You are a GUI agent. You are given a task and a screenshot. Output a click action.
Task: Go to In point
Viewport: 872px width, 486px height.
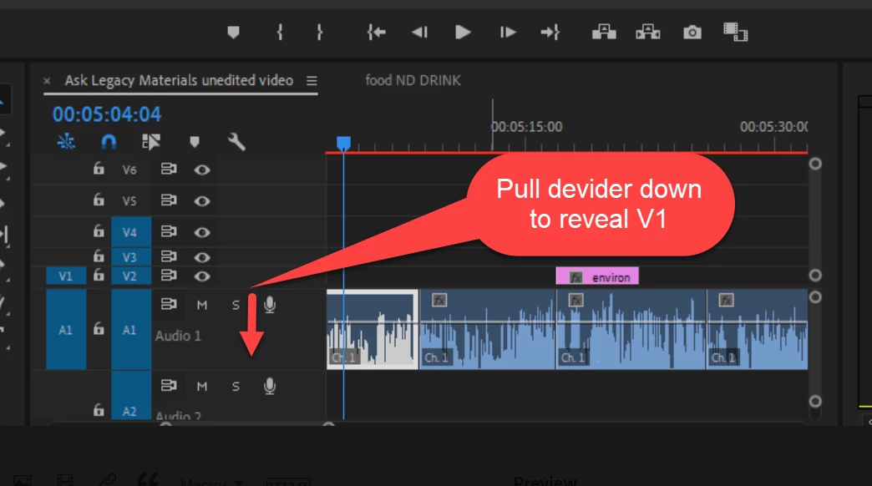pyautogui.click(x=377, y=33)
